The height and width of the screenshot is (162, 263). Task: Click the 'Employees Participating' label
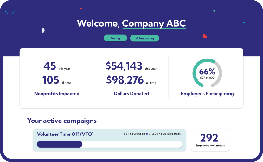[x=207, y=94]
